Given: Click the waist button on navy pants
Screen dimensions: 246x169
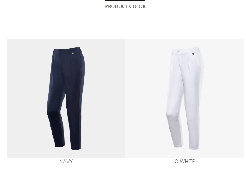Looking at the screenshot, I should coord(60,51).
